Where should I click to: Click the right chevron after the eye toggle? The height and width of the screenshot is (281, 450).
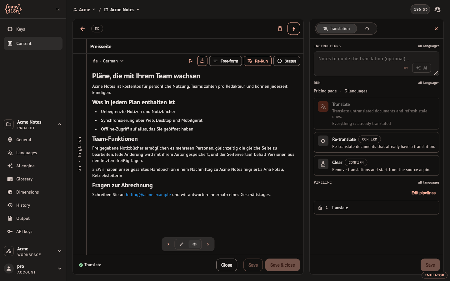click(x=208, y=244)
